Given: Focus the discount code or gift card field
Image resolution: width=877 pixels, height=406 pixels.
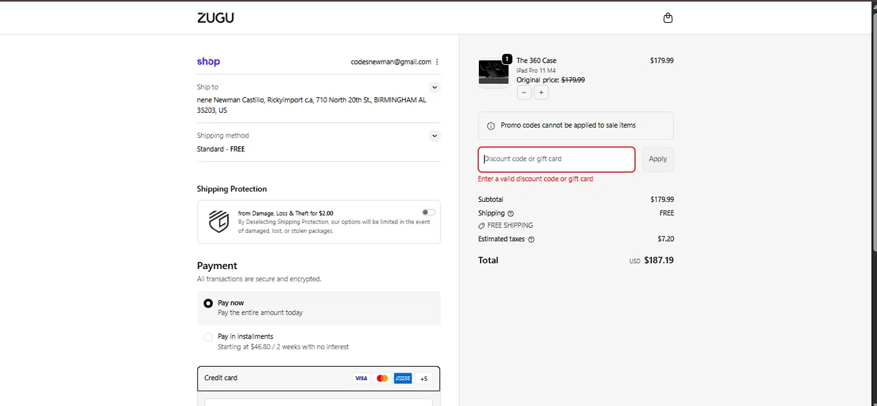Looking at the screenshot, I should click(x=557, y=159).
